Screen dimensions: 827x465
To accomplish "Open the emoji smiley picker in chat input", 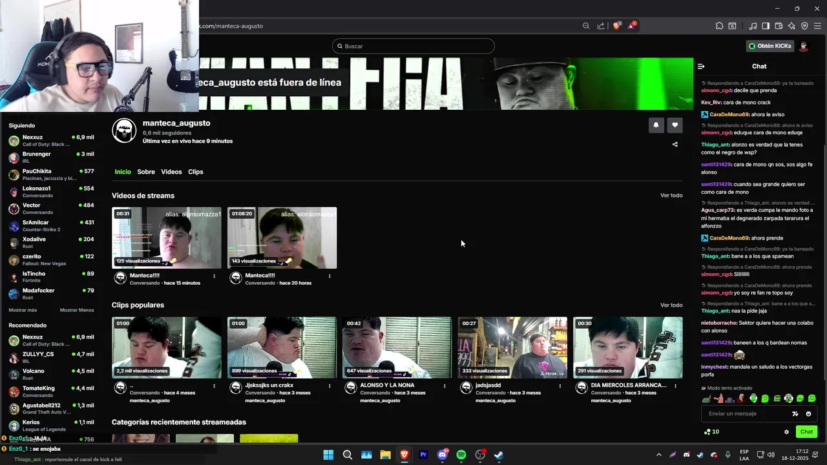I will point(808,414).
